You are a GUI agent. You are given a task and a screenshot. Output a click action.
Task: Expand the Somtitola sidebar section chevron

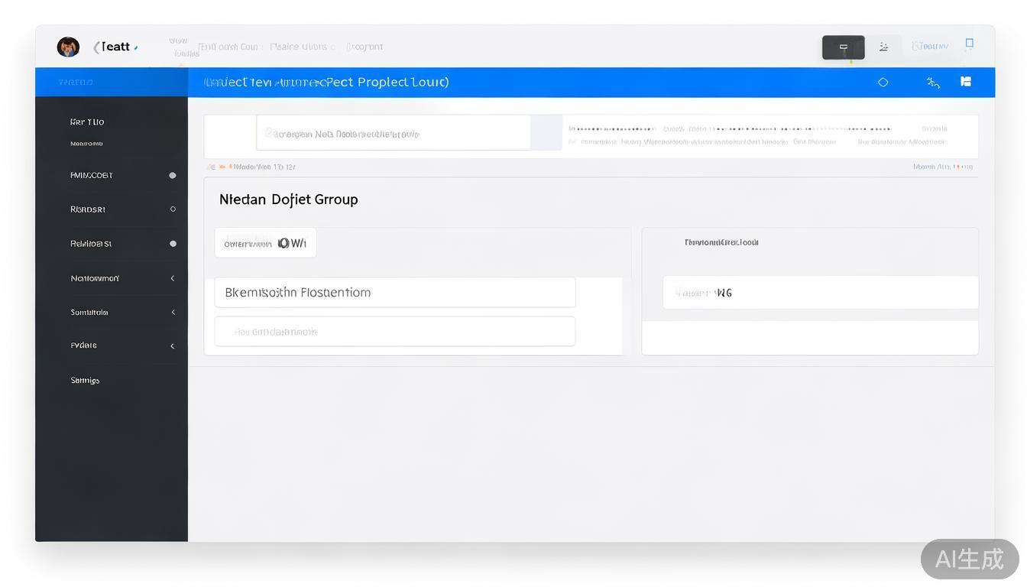click(x=173, y=312)
